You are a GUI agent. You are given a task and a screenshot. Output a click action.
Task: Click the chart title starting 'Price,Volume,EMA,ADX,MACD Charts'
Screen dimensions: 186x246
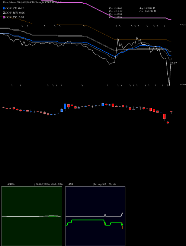pyautogui.click(x=36, y=2)
